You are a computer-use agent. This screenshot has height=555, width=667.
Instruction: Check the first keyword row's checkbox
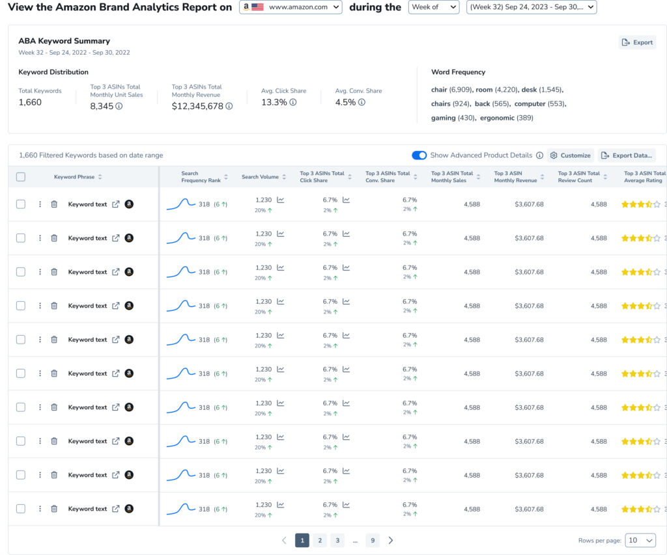tap(21, 204)
